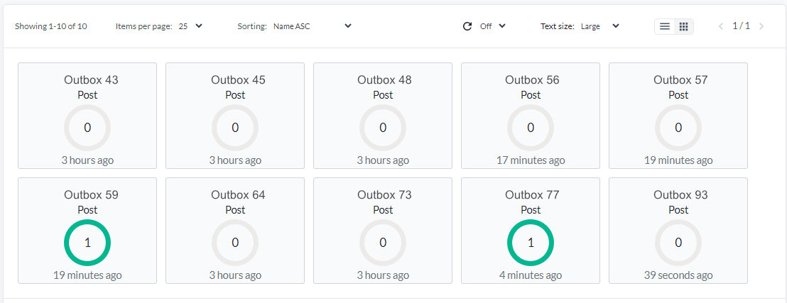Go to the previous page arrow
Image resolution: width=787 pixels, height=303 pixels.
(x=721, y=26)
